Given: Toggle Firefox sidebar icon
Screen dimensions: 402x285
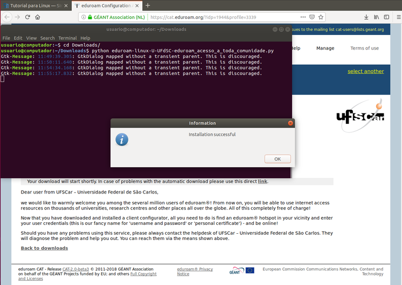Looking at the screenshot, I should pos(386,17).
